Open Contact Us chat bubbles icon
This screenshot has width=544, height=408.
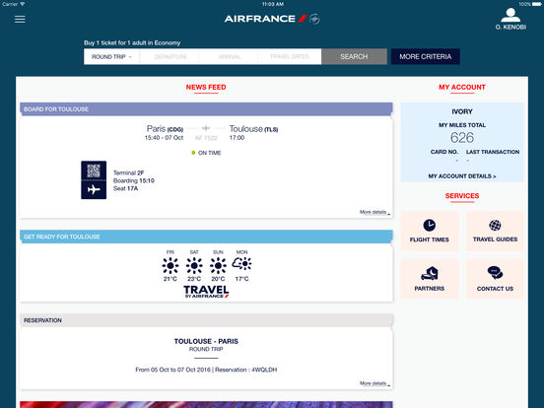(x=495, y=273)
